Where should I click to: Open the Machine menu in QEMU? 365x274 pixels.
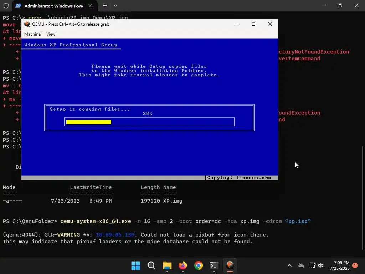[x=32, y=34]
